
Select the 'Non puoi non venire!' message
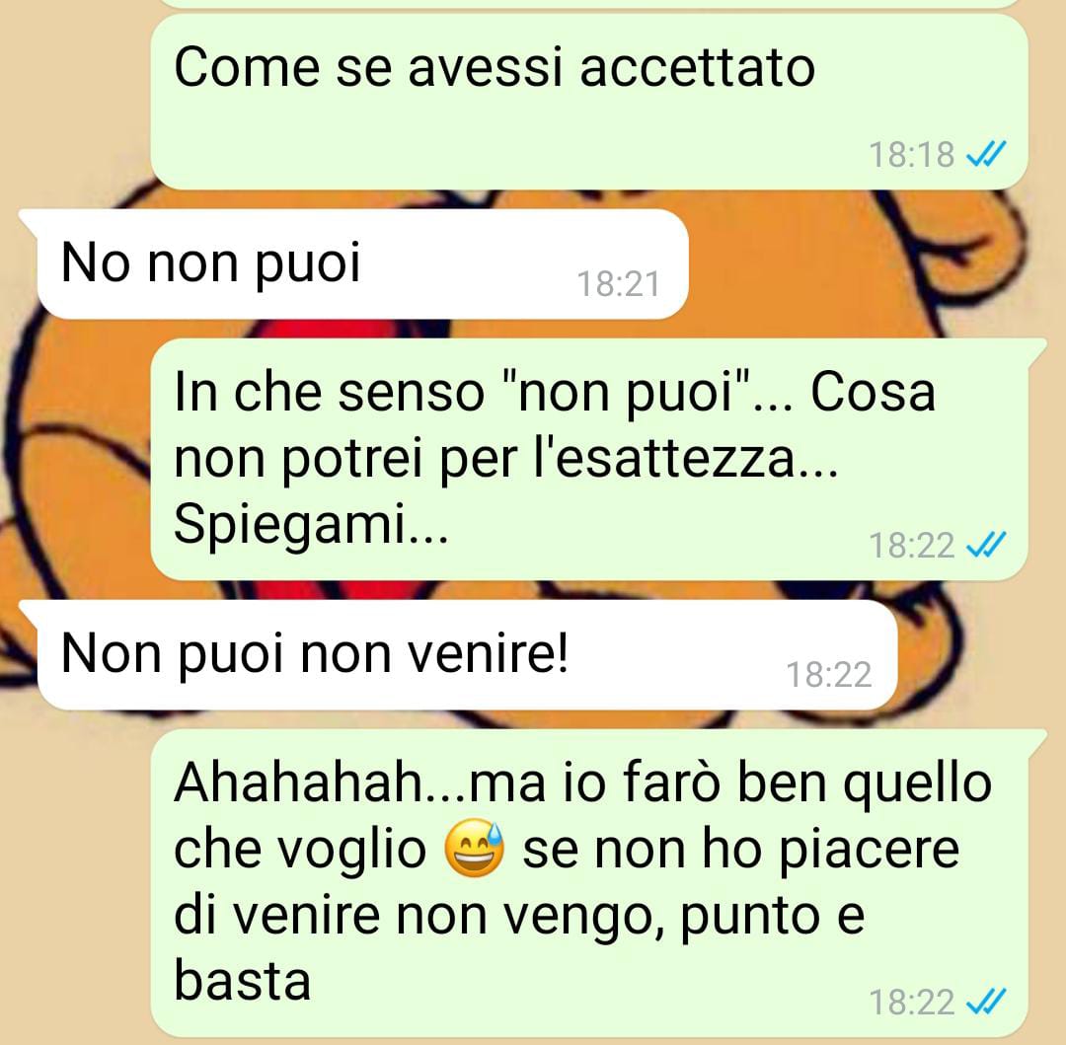coord(467,655)
